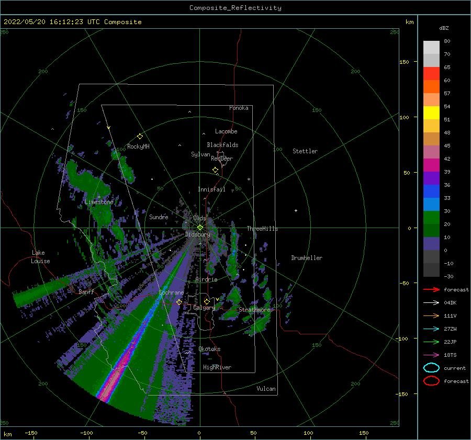Click the light blue 30–33 dBZ swatch

click(431, 204)
